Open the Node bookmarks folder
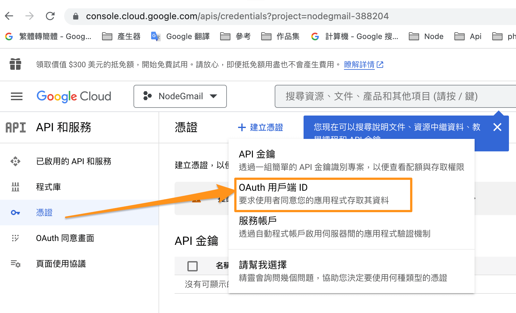Image resolution: width=516 pixels, height=313 pixels. pos(426,36)
